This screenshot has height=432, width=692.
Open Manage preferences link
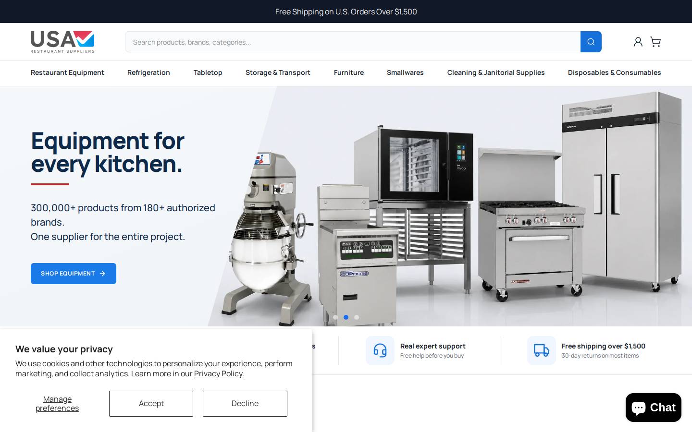(57, 404)
